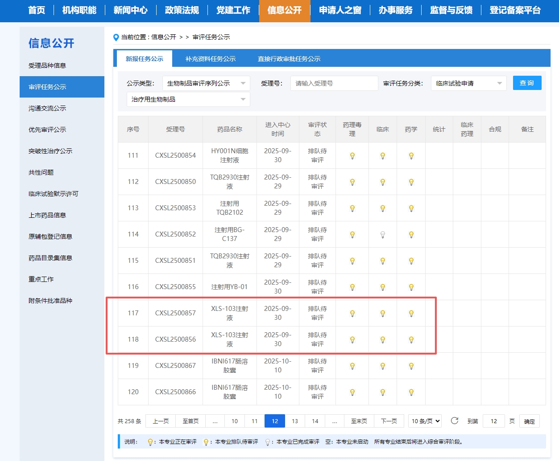Switch to the 补充资料任务公示 tab

(x=210, y=59)
